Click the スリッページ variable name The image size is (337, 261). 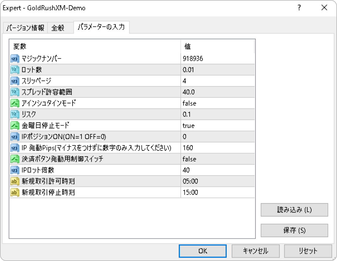click(x=36, y=81)
